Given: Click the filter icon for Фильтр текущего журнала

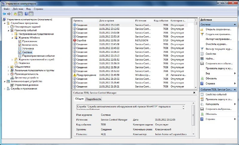Looking at the screenshot, I should (x=202, y=49).
